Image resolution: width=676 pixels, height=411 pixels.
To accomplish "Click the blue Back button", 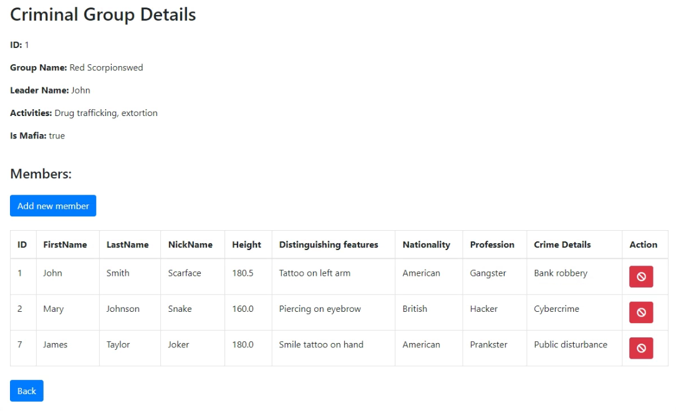I will pos(27,390).
